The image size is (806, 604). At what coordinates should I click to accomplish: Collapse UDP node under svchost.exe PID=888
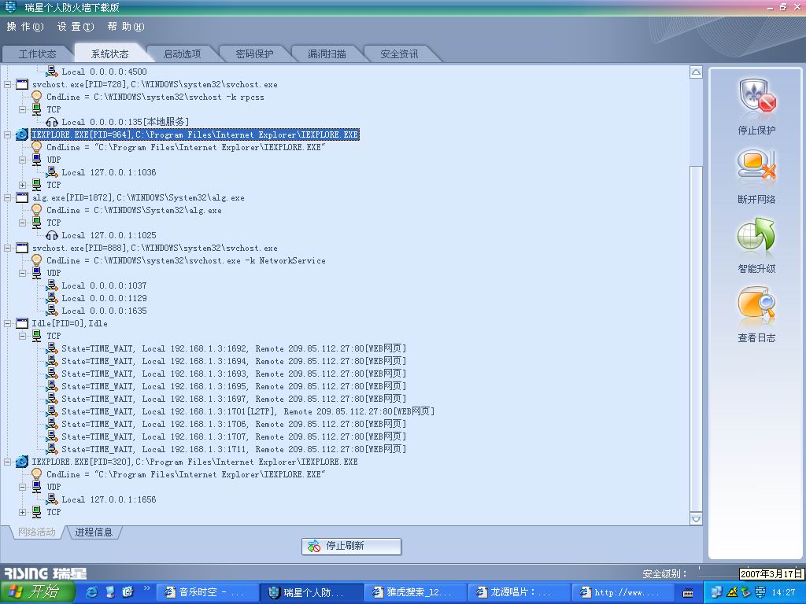pos(22,273)
